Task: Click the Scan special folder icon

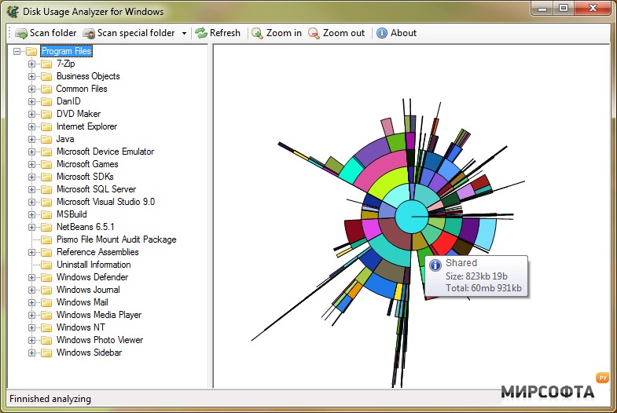Action: click(89, 34)
